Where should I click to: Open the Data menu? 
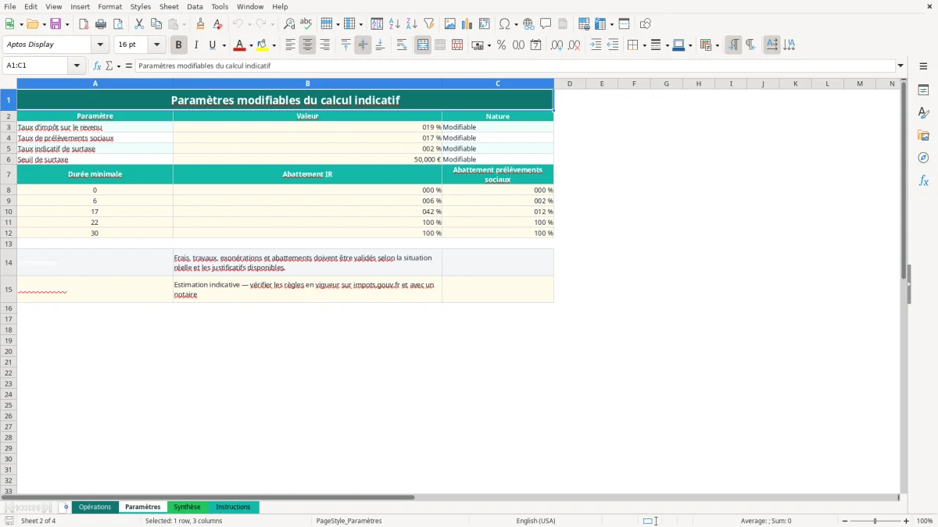tap(195, 6)
